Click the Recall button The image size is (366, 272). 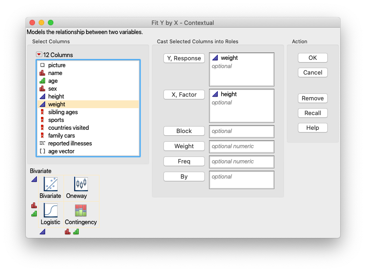click(x=313, y=113)
